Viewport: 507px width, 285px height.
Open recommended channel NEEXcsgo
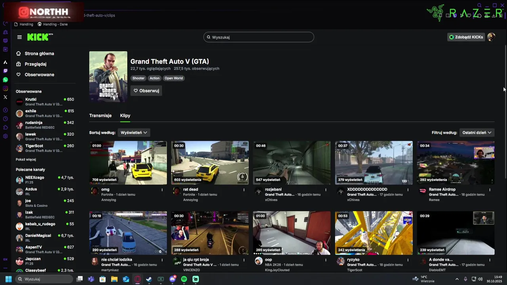(x=45, y=180)
